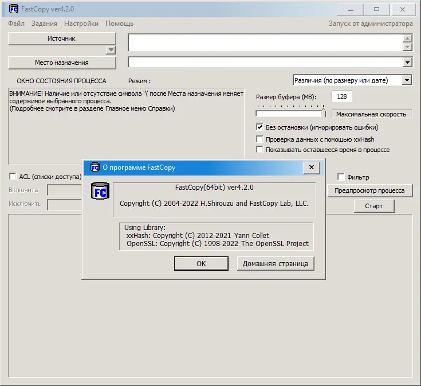421x386 pixels.
Task: Click OK in the About dialog
Action: (x=201, y=263)
